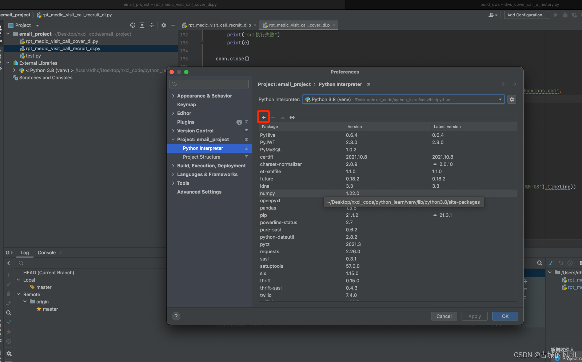
Task: Go back with the Preferences left arrow
Action: click(504, 84)
